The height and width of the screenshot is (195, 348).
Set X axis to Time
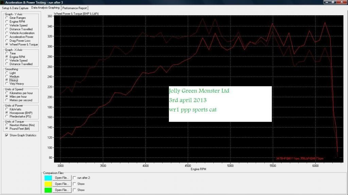7,53
